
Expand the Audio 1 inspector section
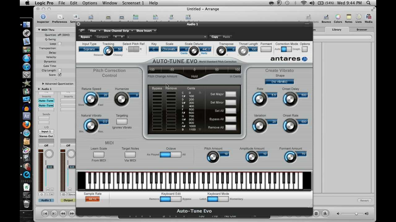pyautogui.click(x=39, y=89)
